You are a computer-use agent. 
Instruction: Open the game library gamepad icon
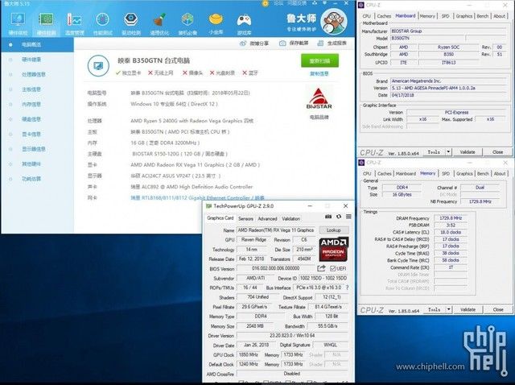[244, 23]
